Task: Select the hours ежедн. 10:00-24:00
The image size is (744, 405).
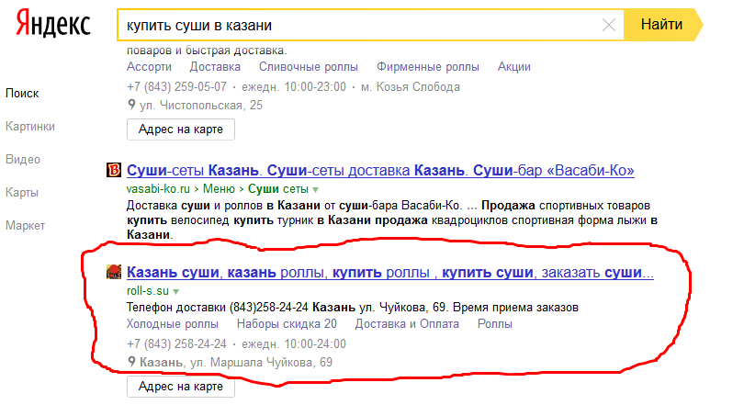Action: pos(294,343)
